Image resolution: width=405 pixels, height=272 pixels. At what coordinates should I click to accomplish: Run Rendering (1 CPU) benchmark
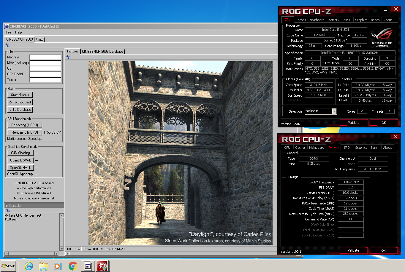pos(25,125)
